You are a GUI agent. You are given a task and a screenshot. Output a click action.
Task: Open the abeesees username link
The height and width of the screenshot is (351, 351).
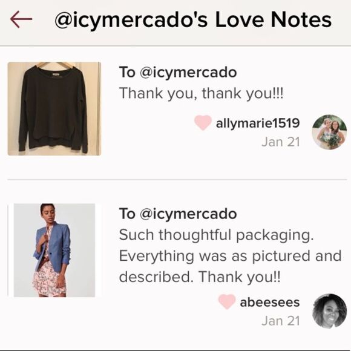[270, 302]
